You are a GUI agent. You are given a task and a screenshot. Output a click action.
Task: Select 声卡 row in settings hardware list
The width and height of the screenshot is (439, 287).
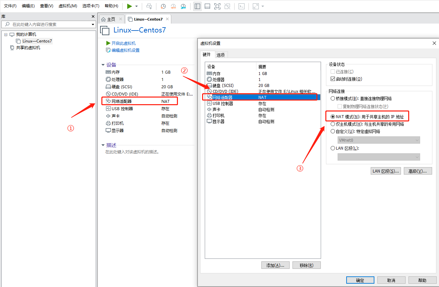pos(263,109)
